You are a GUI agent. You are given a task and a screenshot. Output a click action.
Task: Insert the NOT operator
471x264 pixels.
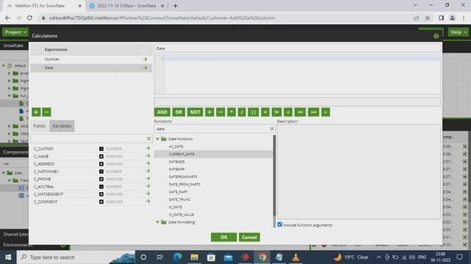[x=195, y=112]
